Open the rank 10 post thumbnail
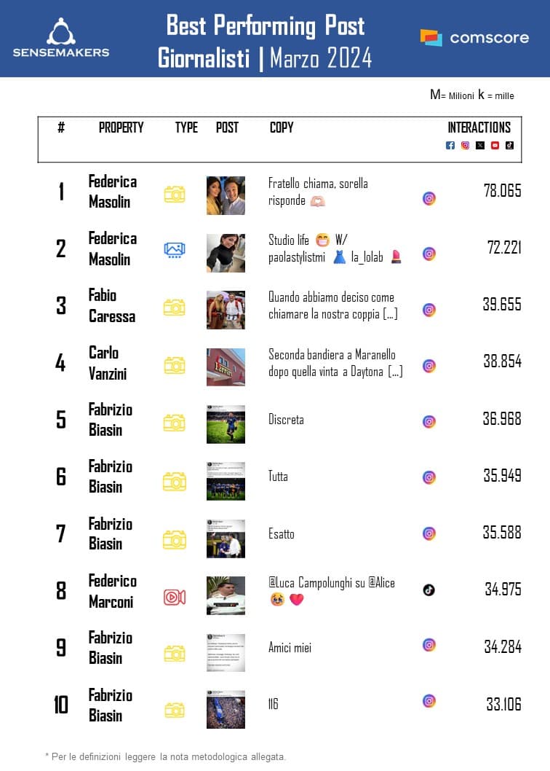The width and height of the screenshot is (550, 771). [x=226, y=709]
